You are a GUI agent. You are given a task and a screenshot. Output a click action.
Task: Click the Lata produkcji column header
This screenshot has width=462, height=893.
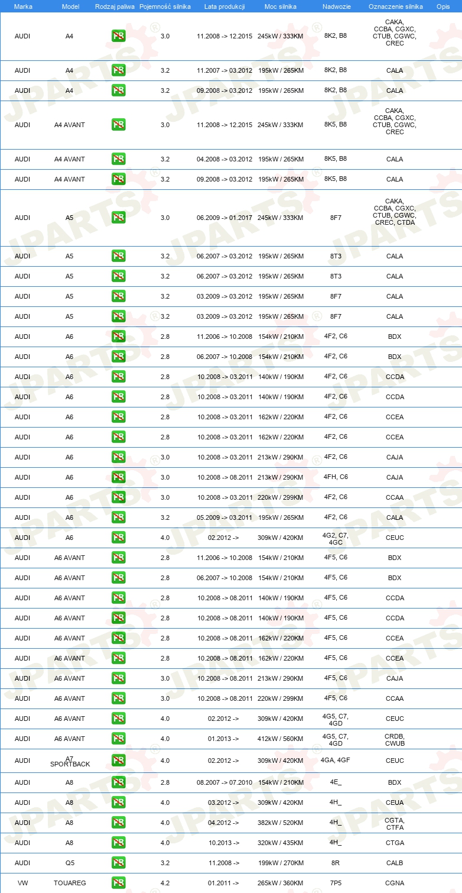[225, 7]
